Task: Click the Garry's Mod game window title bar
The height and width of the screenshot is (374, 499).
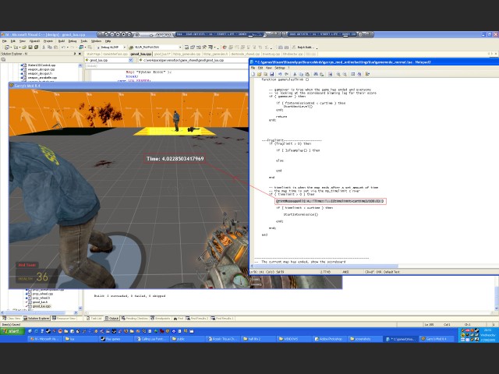Action: point(129,86)
